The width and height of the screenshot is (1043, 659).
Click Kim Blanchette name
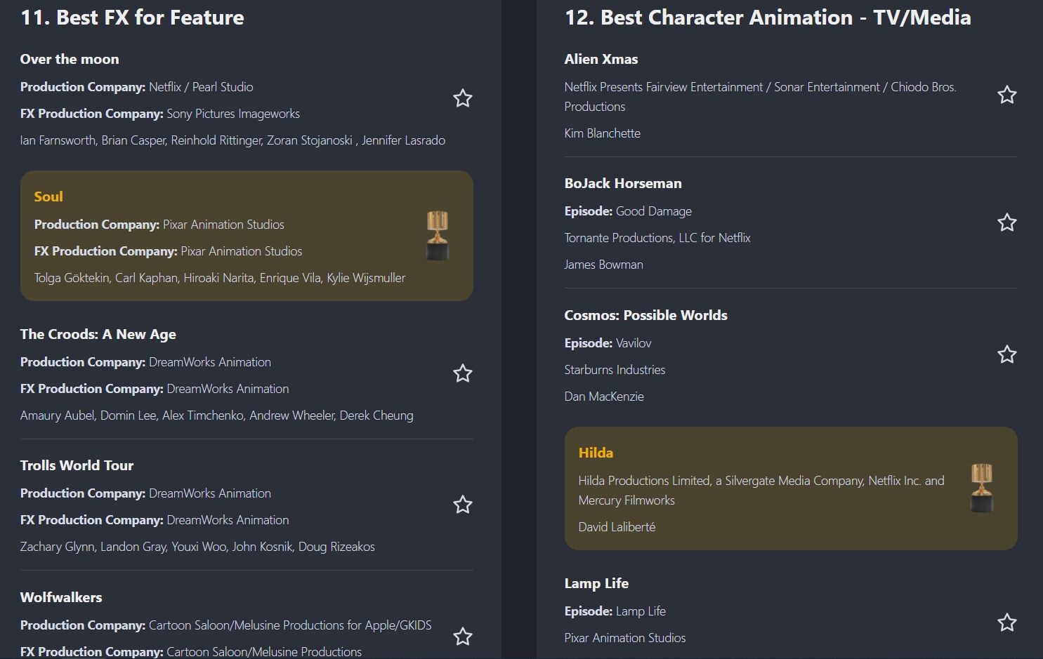point(603,133)
